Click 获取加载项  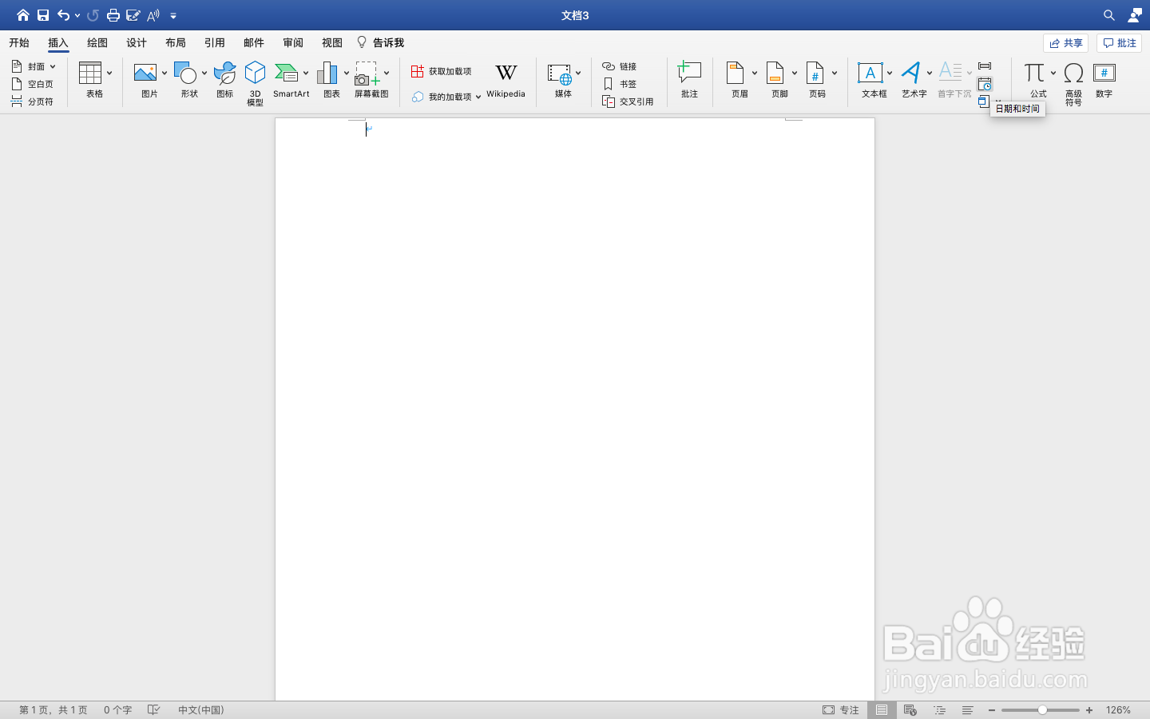442,71
